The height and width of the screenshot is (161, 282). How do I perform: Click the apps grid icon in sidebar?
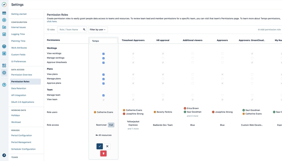tap(4, 65)
